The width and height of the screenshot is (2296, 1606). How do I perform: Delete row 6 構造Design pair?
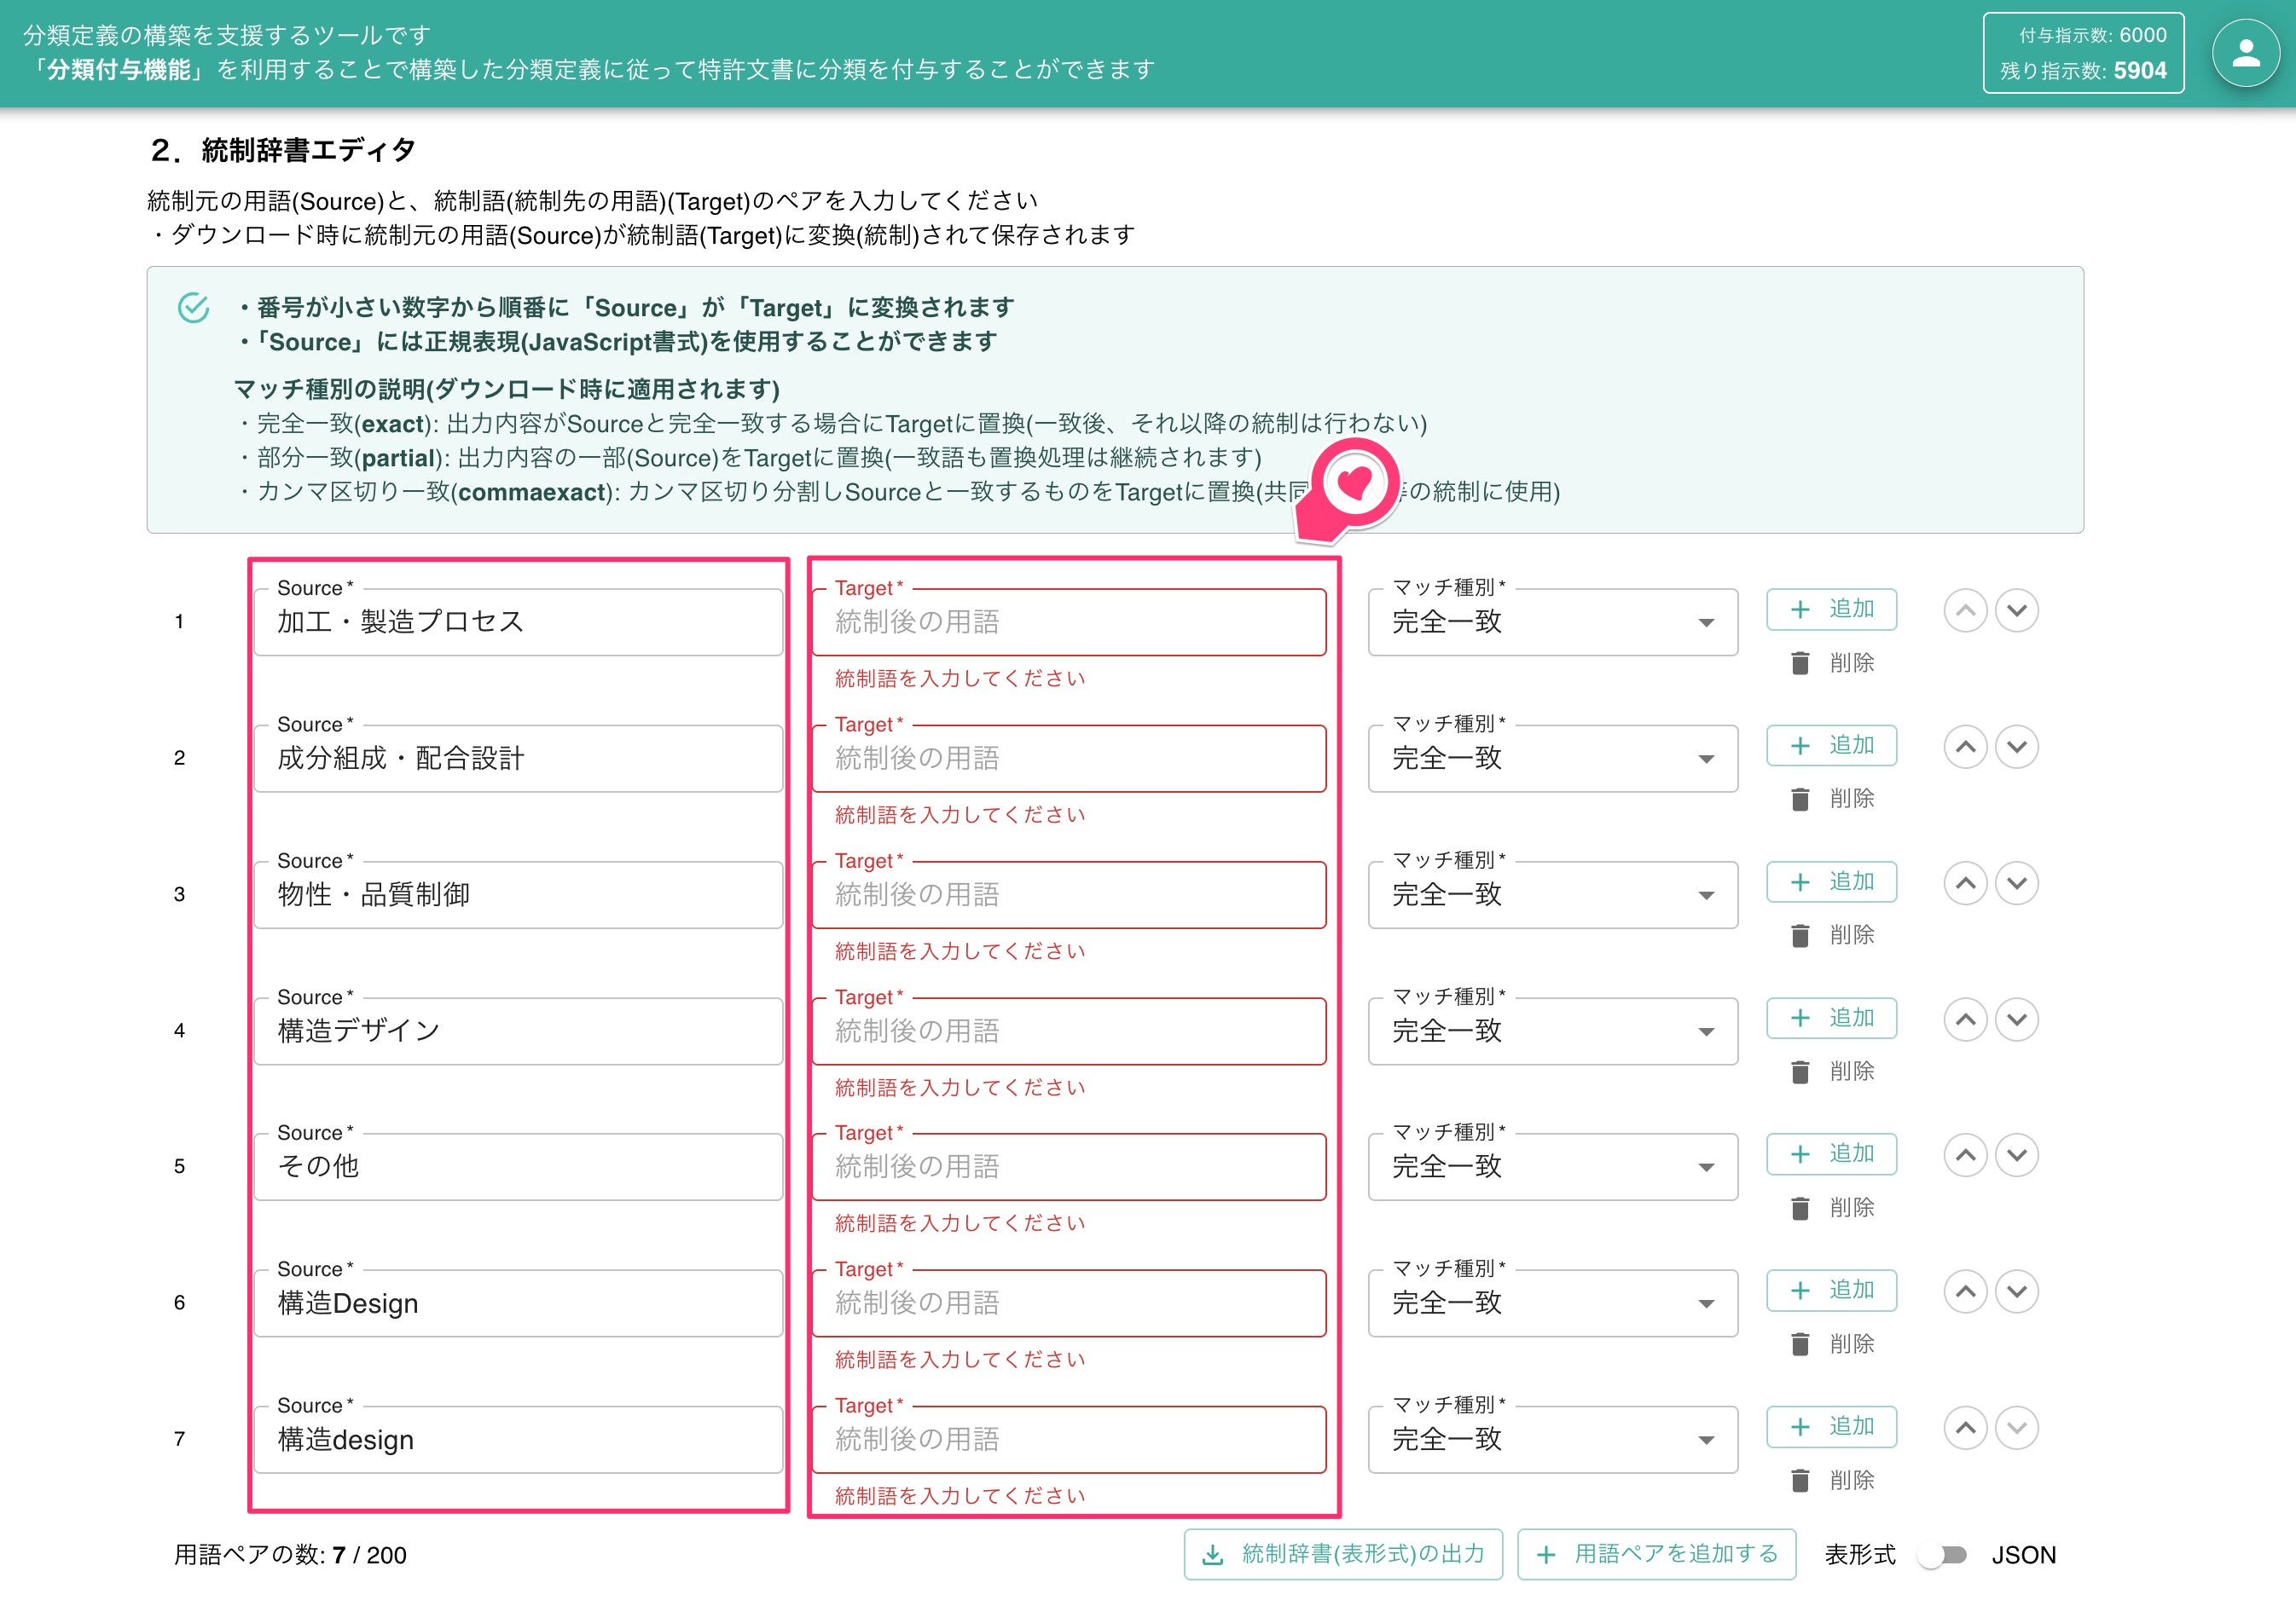coord(1832,1344)
